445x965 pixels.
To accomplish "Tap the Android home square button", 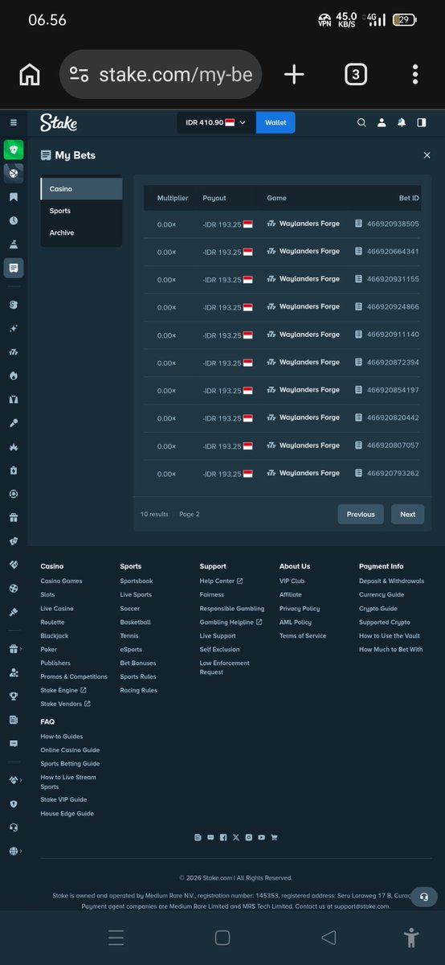I will [222, 938].
